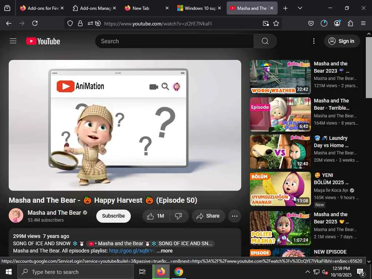Save page to Pocket

click(x=311, y=23)
